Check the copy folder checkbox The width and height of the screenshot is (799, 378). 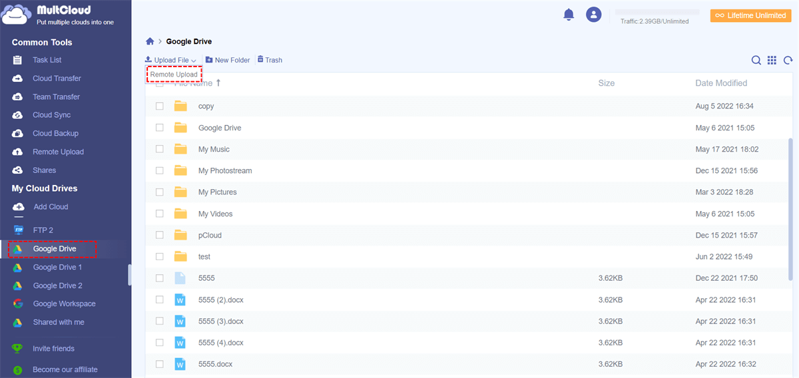coord(160,106)
